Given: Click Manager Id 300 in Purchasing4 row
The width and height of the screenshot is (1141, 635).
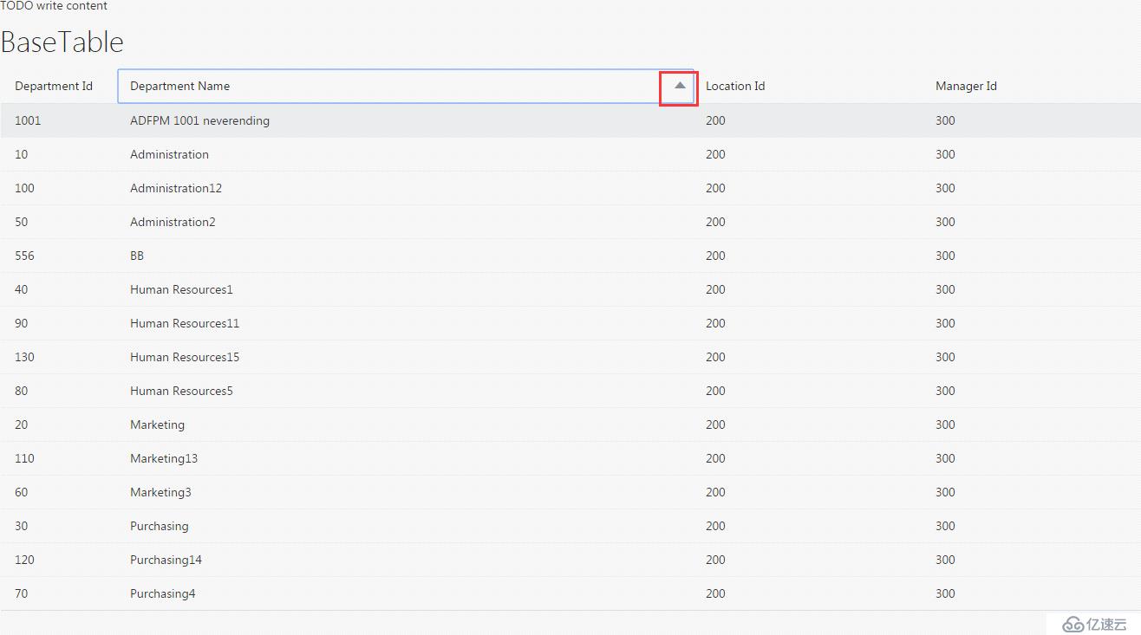Looking at the screenshot, I should click(945, 593).
